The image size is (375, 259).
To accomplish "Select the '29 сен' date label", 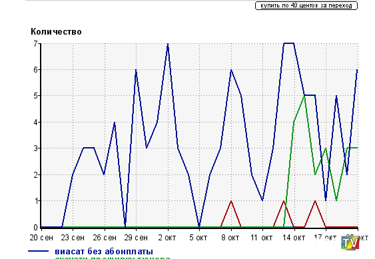I will point(136,238).
